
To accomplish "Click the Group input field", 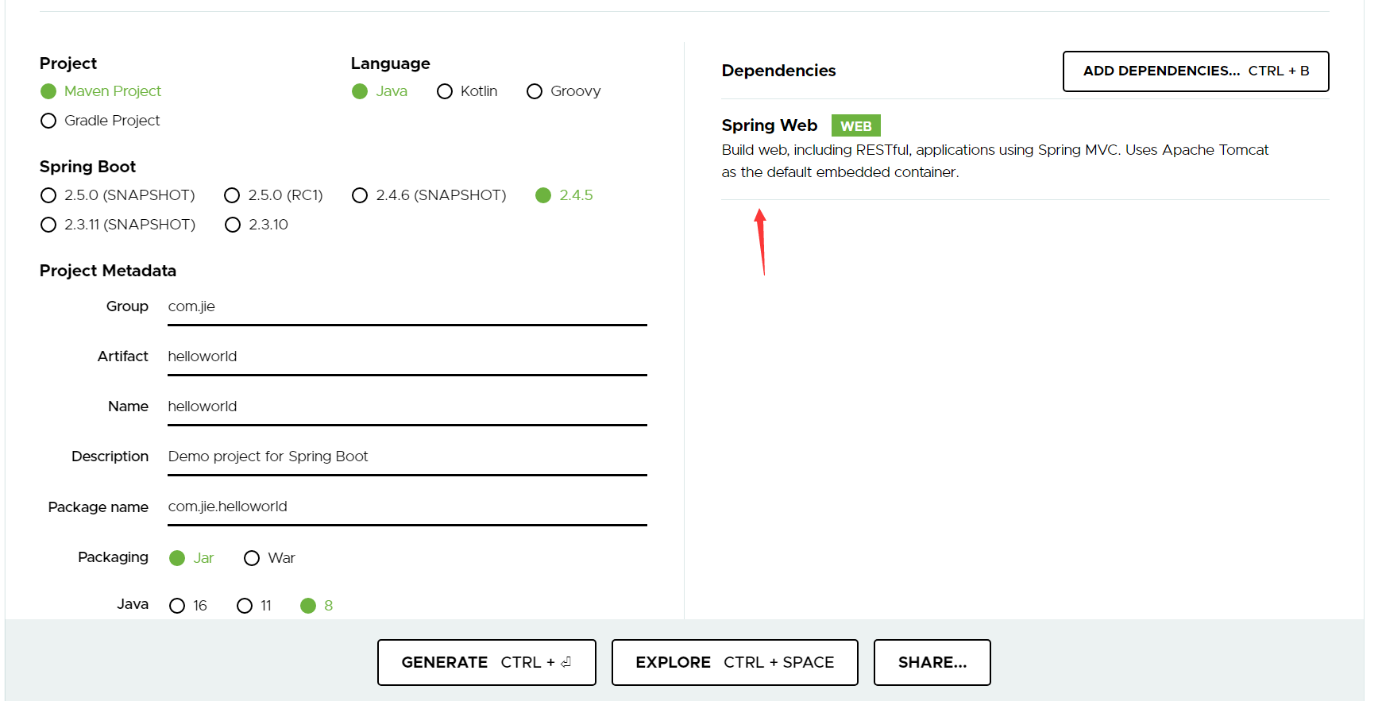I will [x=407, y=307].
